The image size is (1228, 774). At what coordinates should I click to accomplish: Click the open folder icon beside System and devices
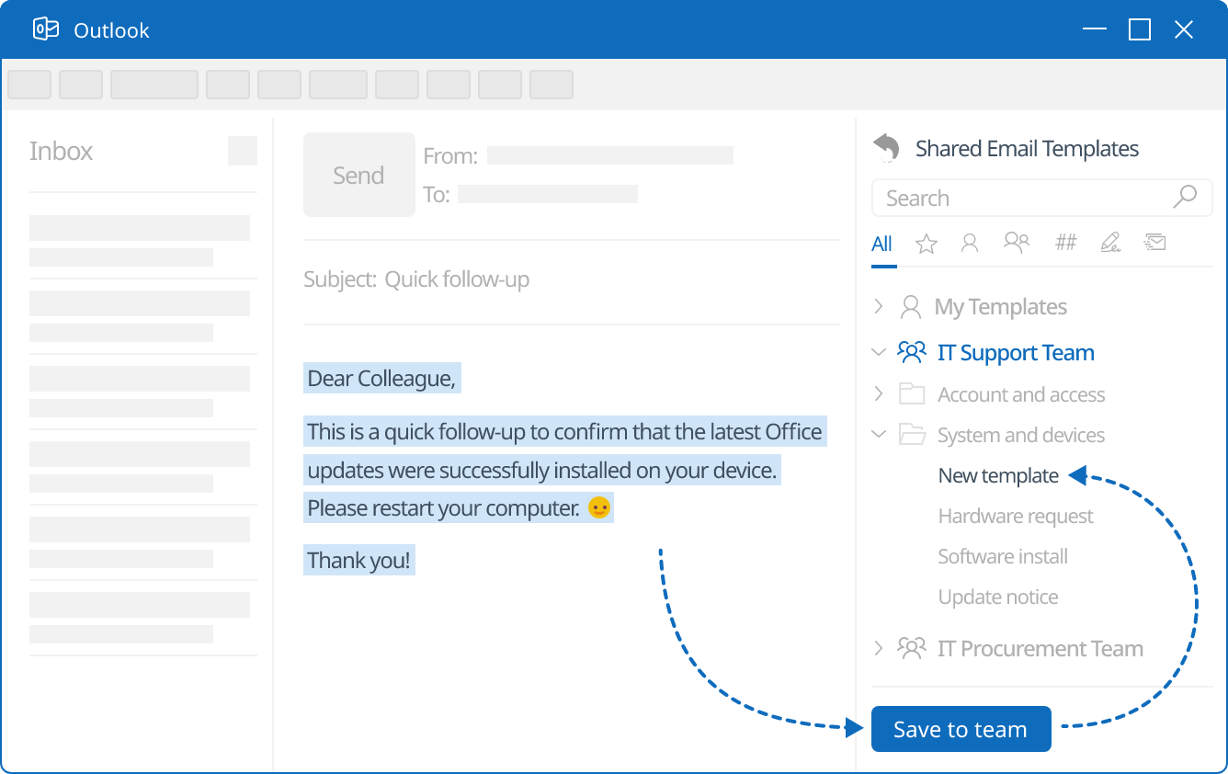pyautogui.click(x=912, y=434)
